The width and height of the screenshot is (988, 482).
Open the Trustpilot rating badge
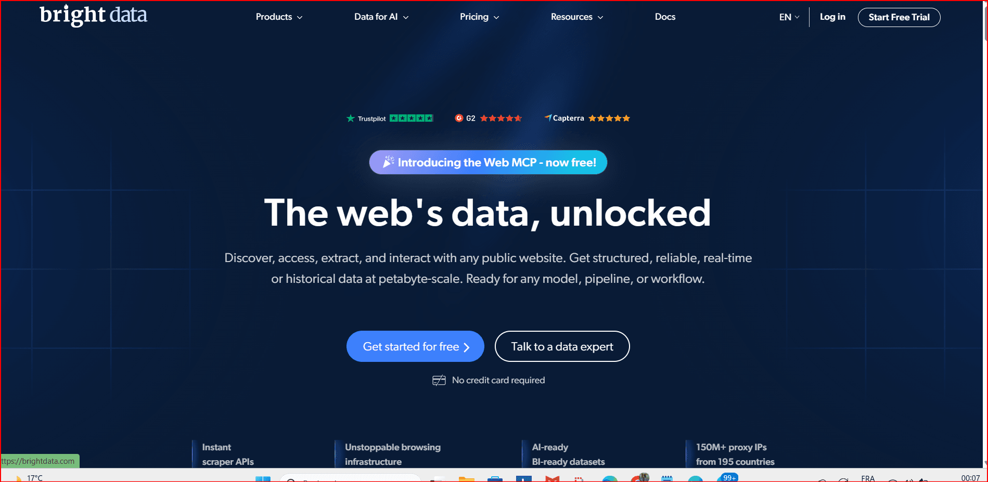pyautogui.click(x=390, y=119)
